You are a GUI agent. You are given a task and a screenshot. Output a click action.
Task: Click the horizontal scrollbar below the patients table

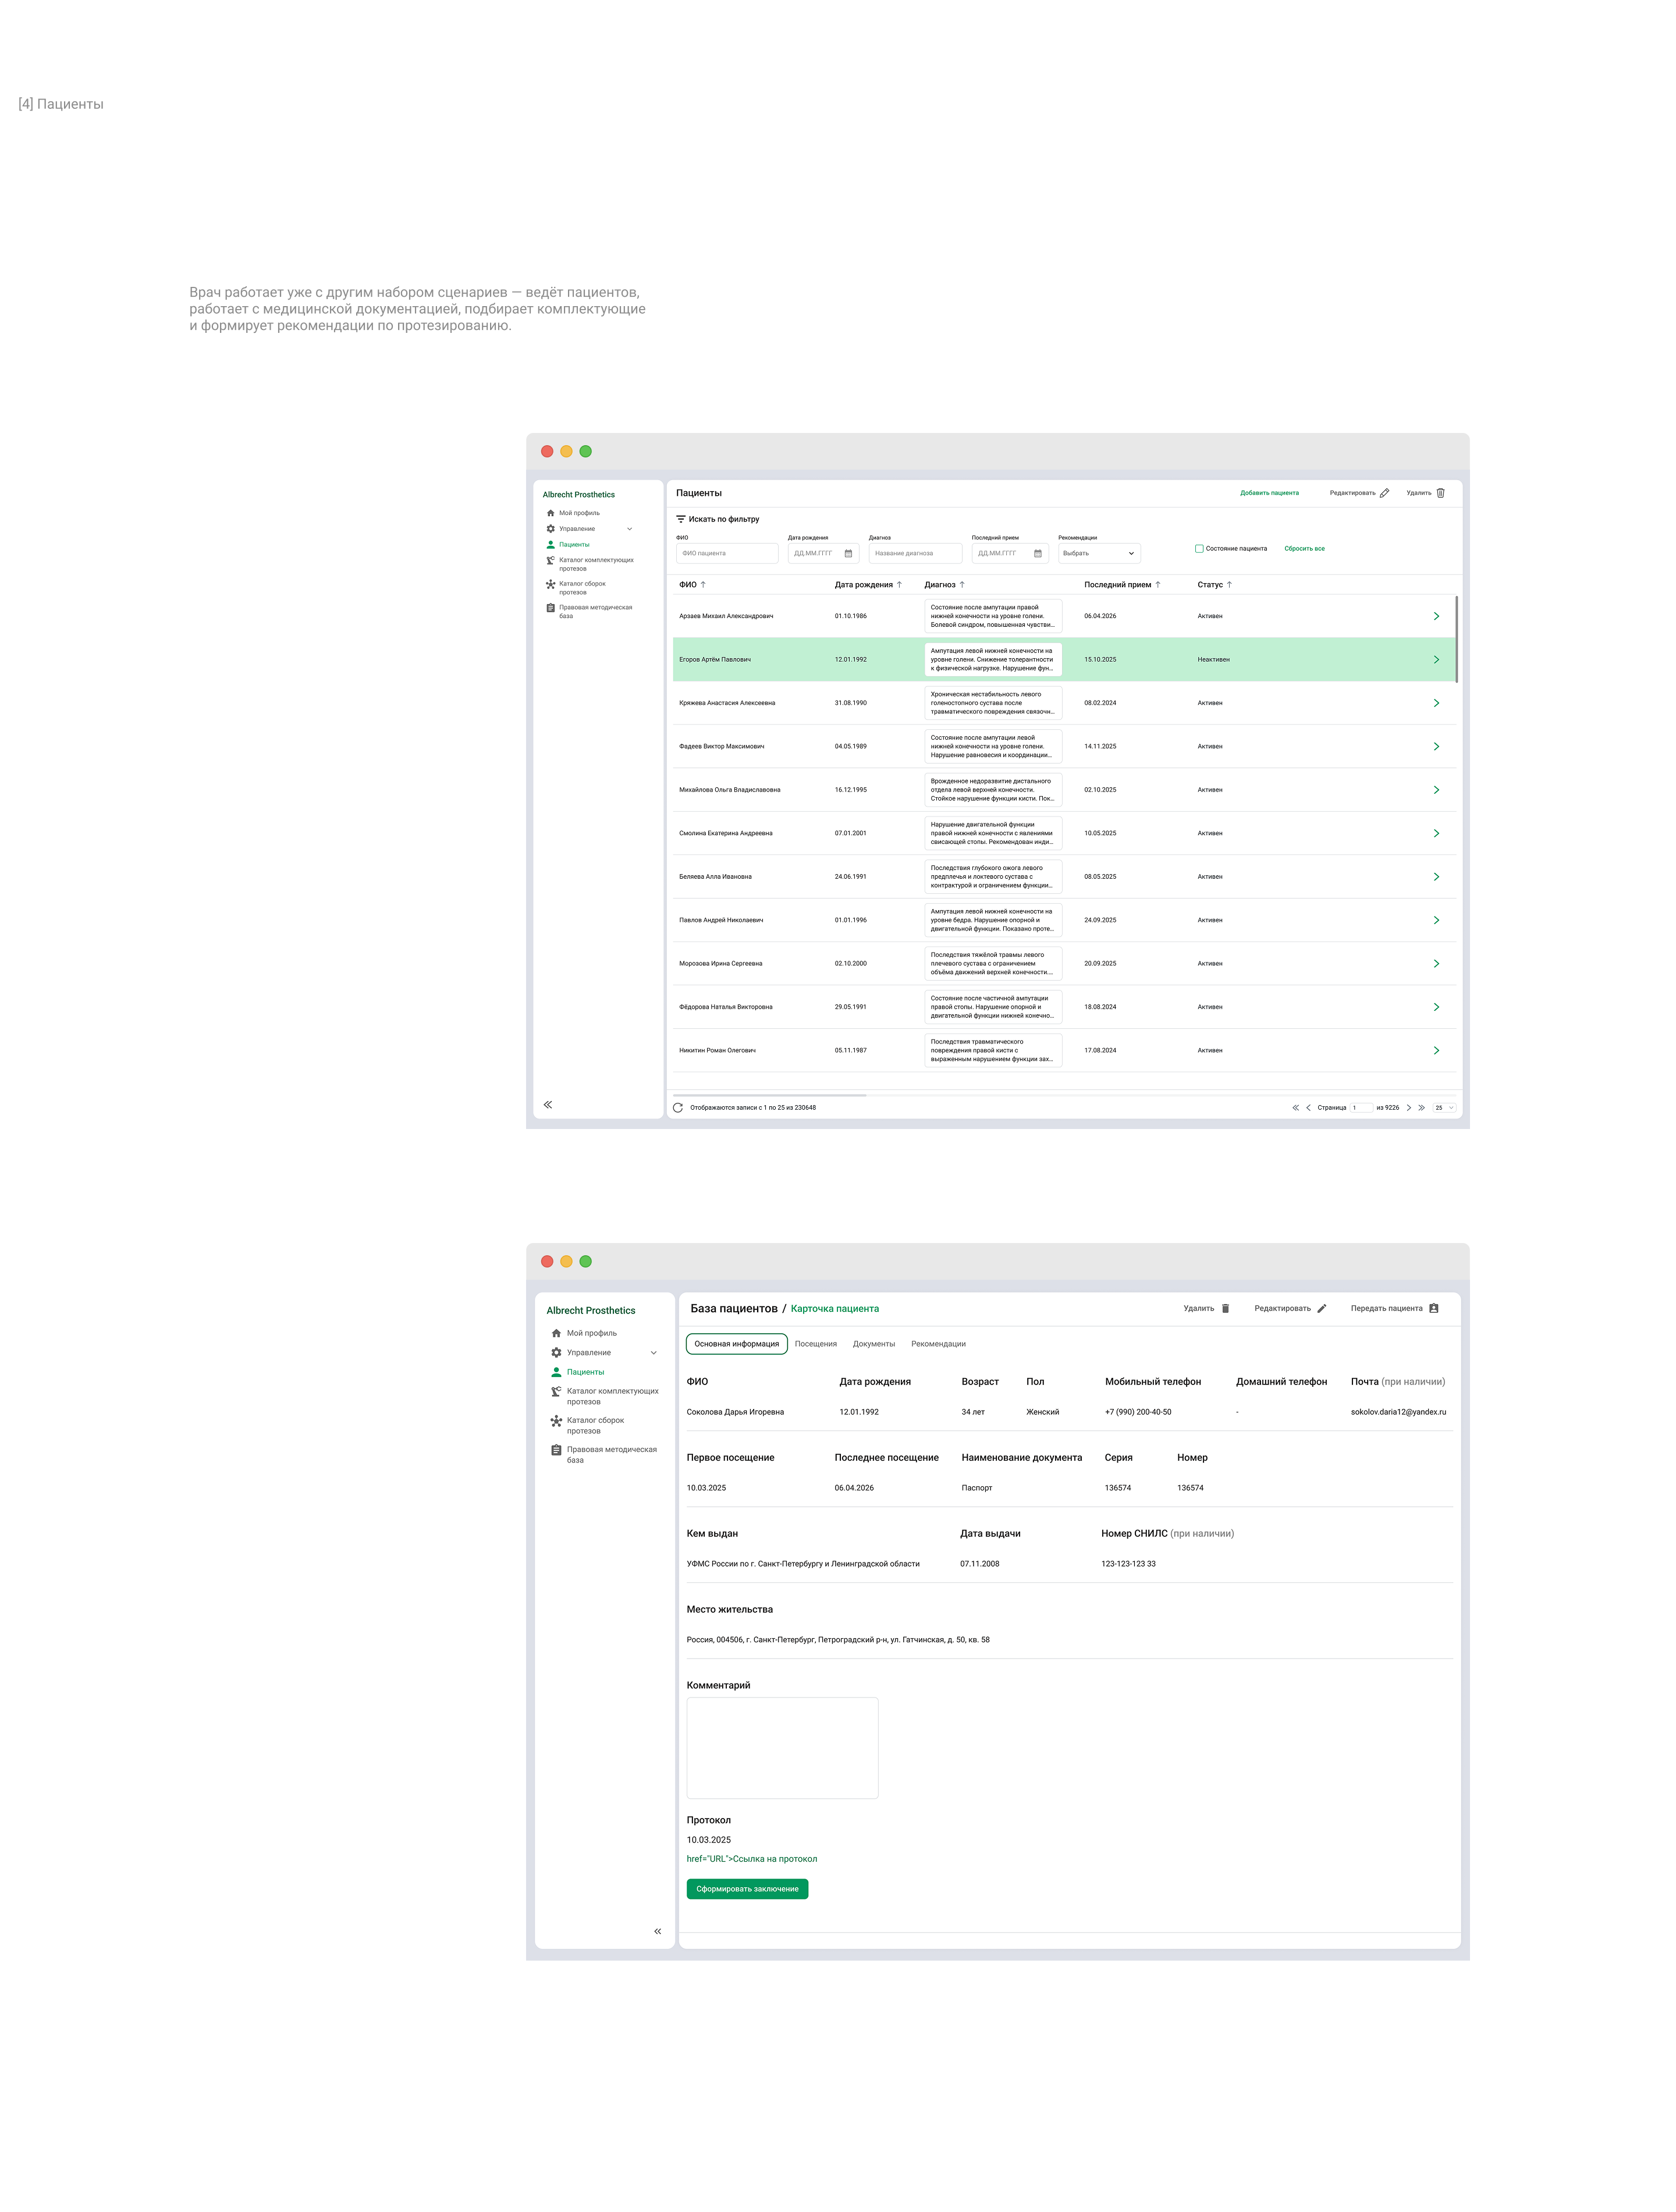pos(770,1095)
